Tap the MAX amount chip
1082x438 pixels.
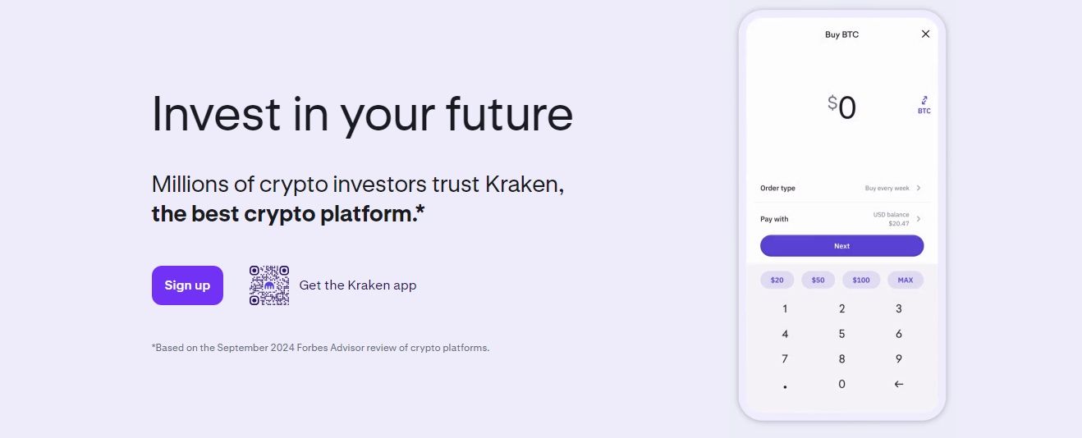coord(905,281)
